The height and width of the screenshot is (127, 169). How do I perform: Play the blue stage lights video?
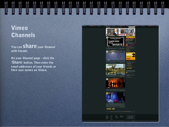tap(107, 102)
